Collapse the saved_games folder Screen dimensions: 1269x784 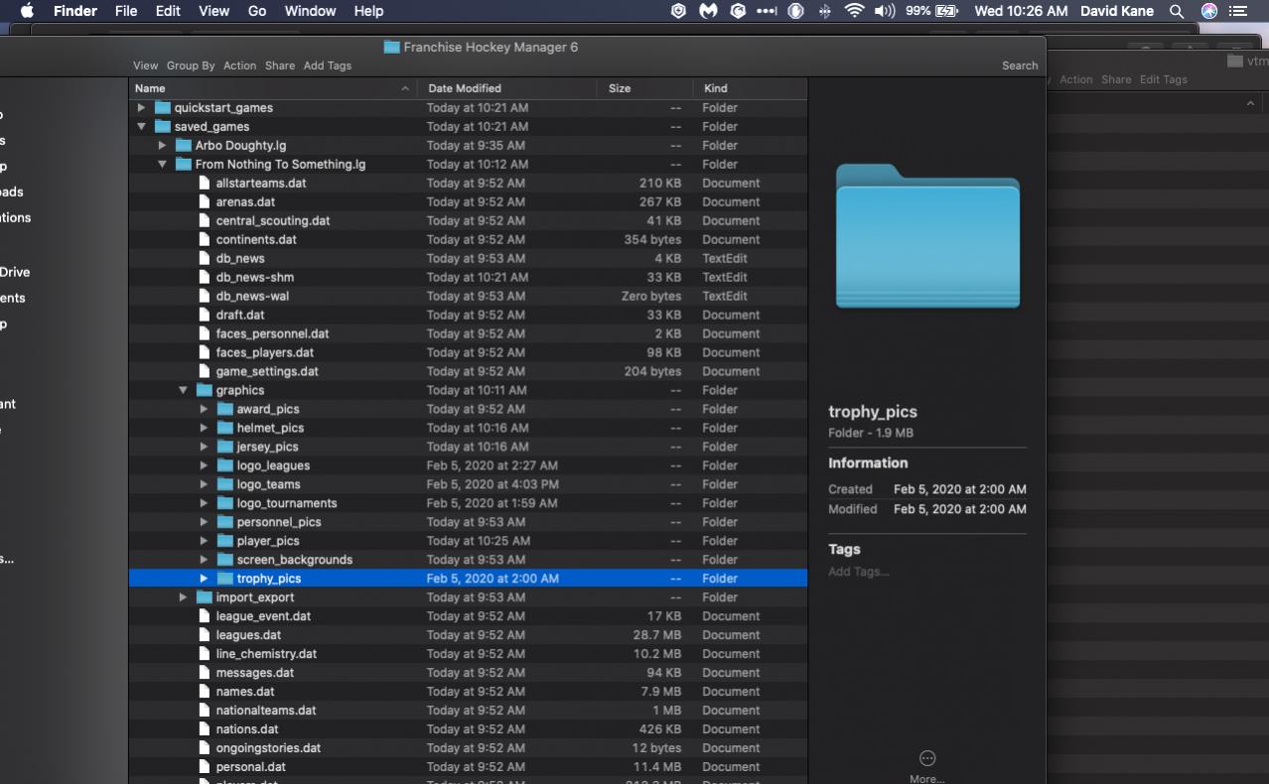pyautogui.click(x=141, y=127)
